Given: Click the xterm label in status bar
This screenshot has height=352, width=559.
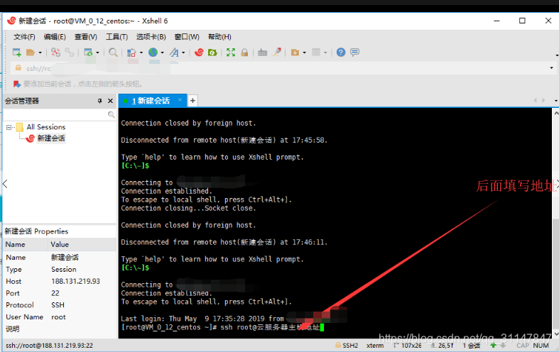Looking at the screenshot, I should [375, 345].
